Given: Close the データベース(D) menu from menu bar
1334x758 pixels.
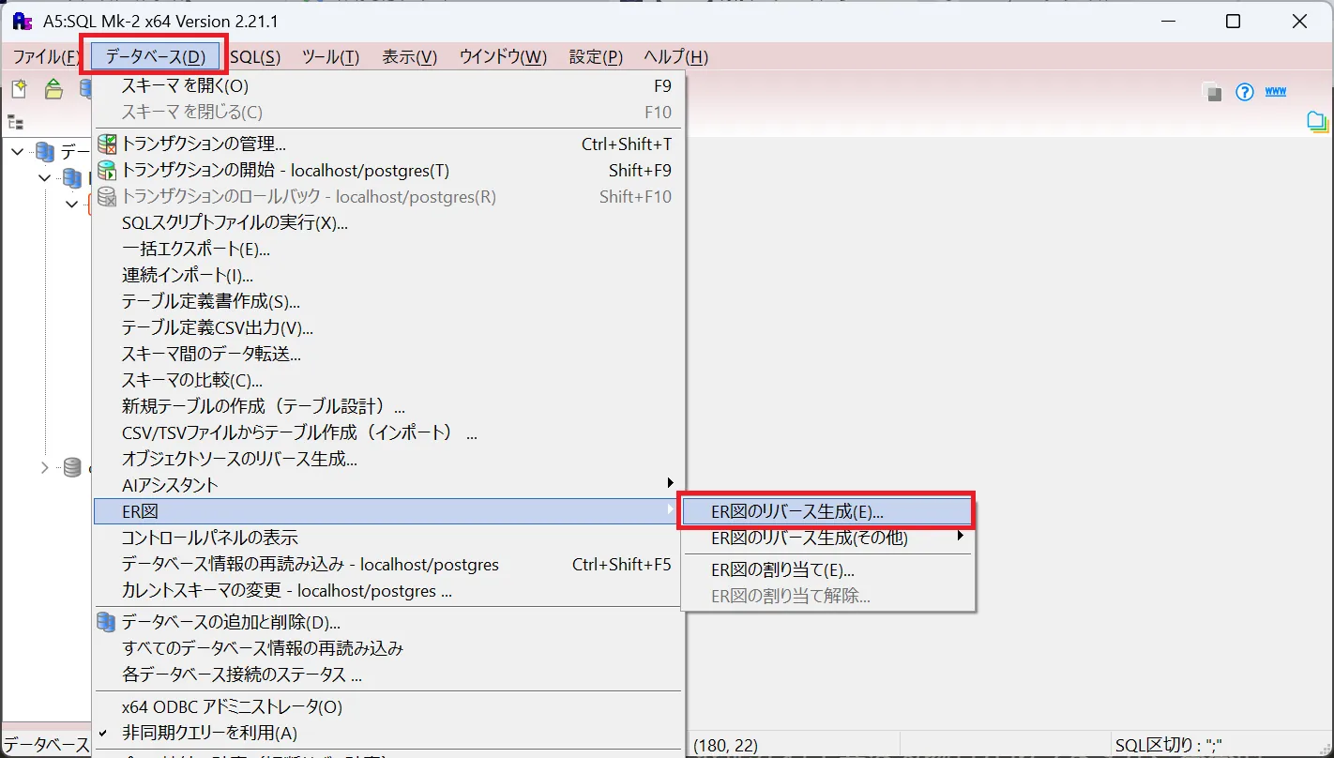Looking at the screenshot, I should pos(156,57).
